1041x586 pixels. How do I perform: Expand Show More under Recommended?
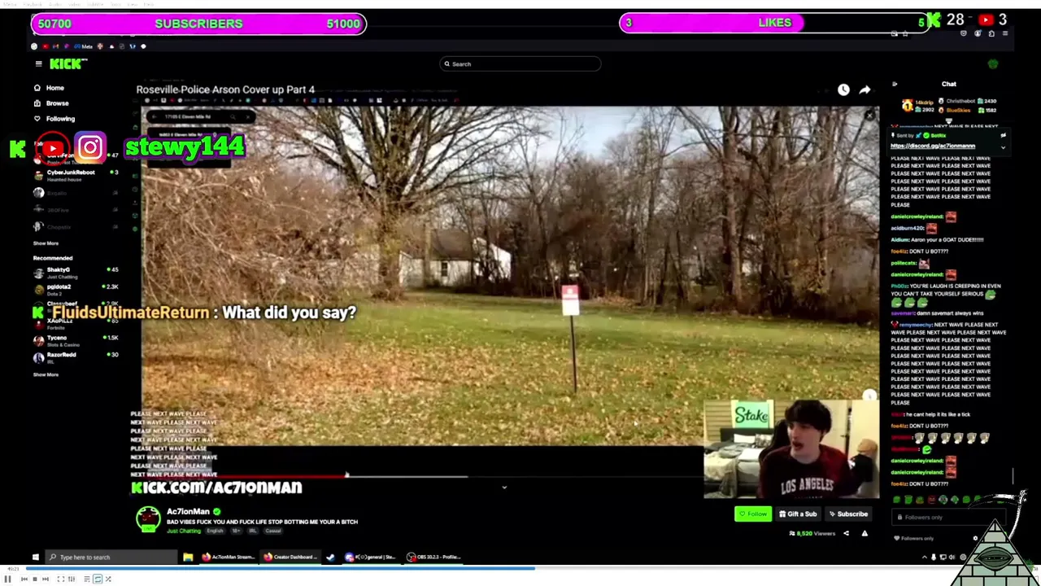[46, 374]
